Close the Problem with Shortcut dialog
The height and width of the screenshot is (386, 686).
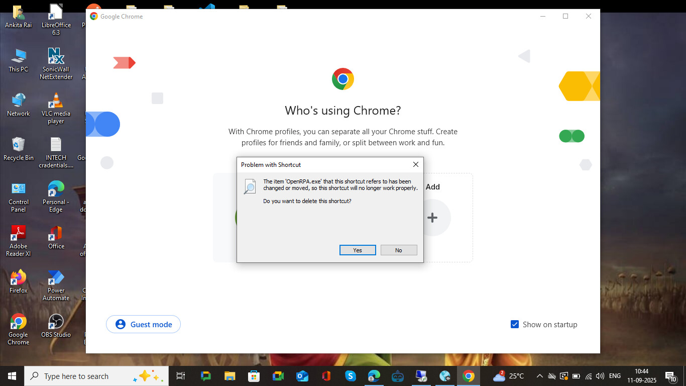[415, 164]
